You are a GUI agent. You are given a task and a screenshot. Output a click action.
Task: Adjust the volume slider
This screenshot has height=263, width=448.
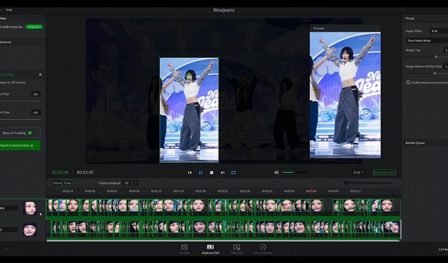pyautogui.click(x=293, y=172)
